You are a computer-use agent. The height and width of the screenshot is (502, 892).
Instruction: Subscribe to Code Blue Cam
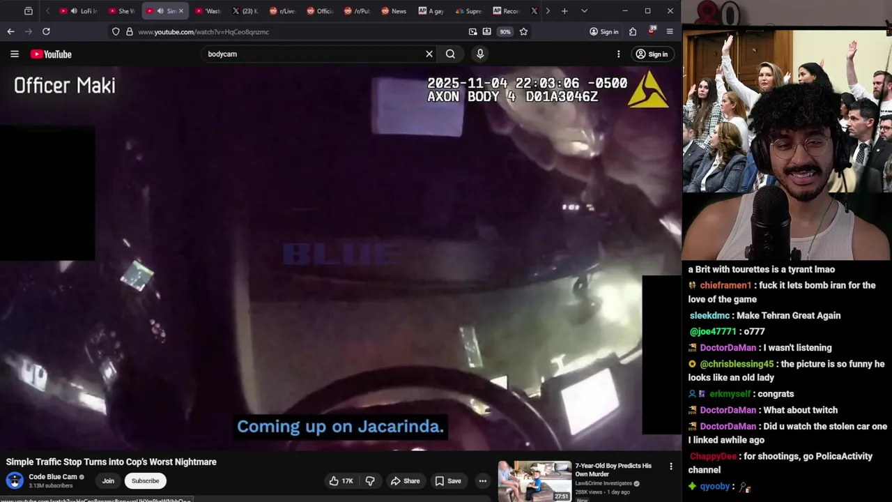145,480
